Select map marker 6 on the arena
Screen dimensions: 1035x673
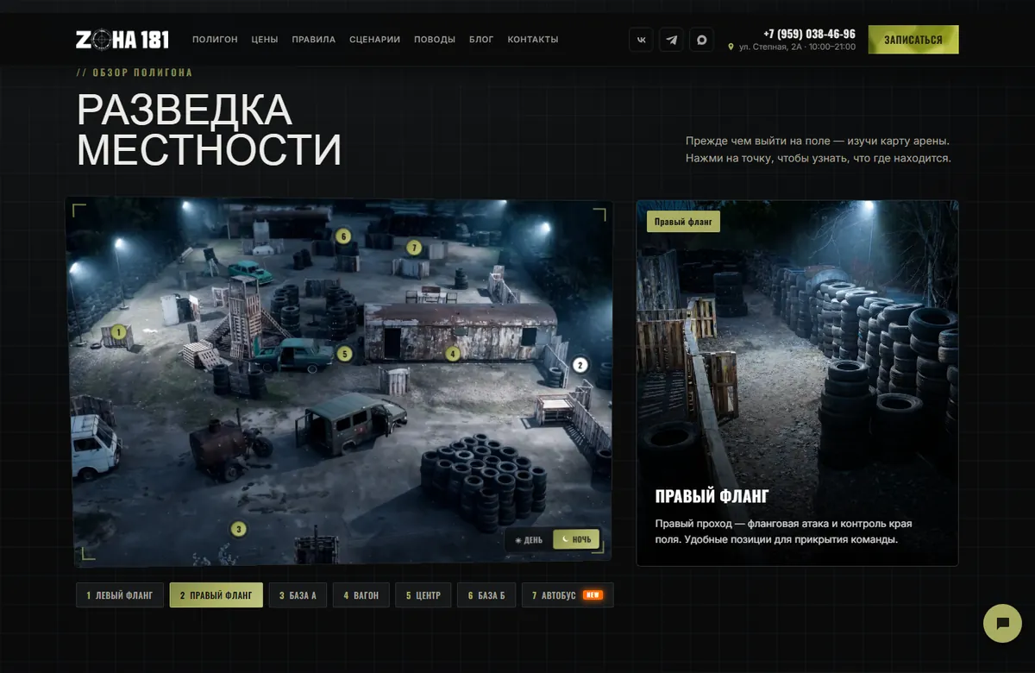click(343, 236)
